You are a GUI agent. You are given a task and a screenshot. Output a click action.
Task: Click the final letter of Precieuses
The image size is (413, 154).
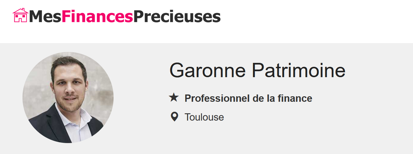pyautogui.click(x=217, y=17)
